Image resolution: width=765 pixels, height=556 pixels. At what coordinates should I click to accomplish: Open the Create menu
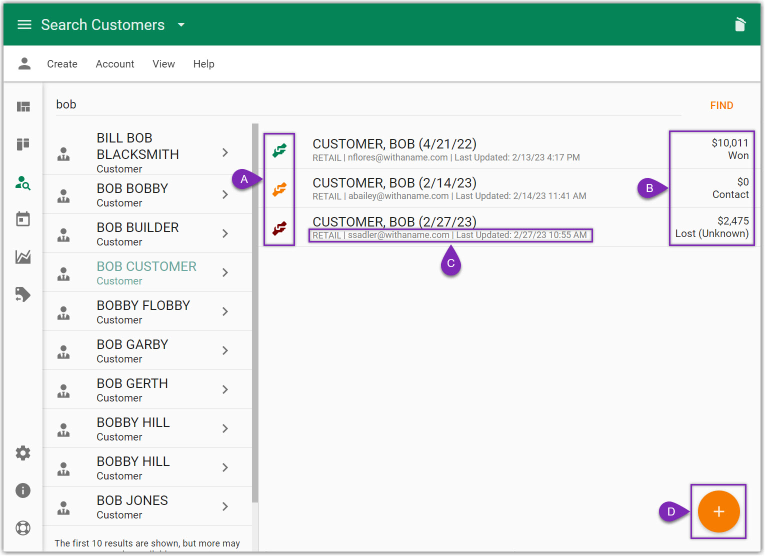62,64
